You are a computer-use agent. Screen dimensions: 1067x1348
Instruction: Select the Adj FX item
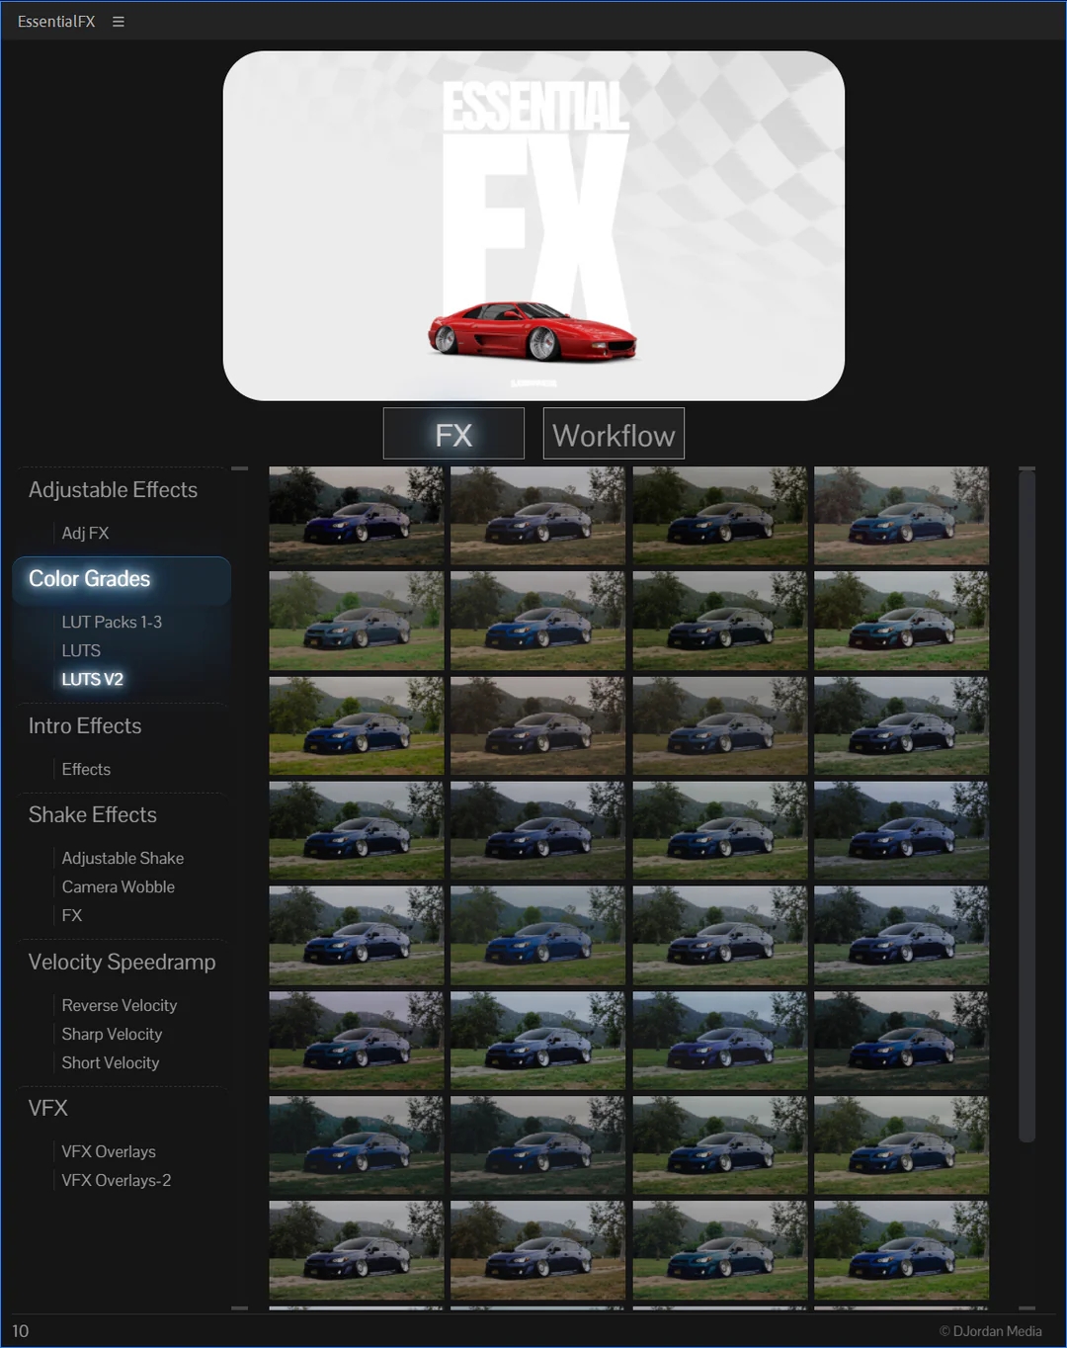click(85, 533)
